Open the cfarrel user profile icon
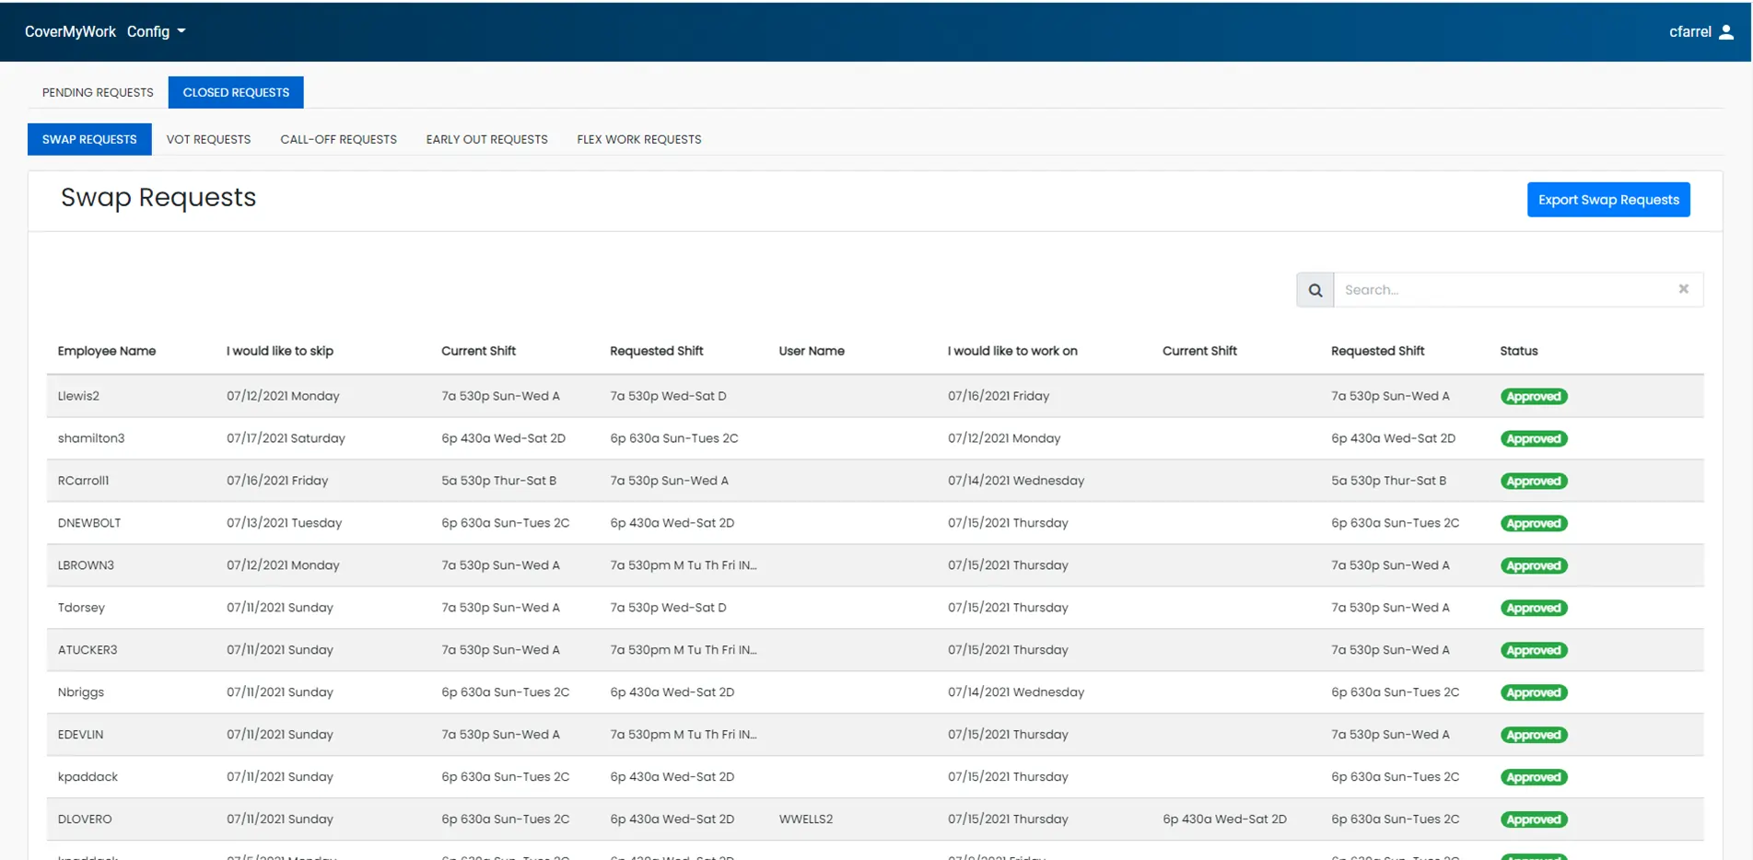1753x860 pixels. click(1726, 31)
